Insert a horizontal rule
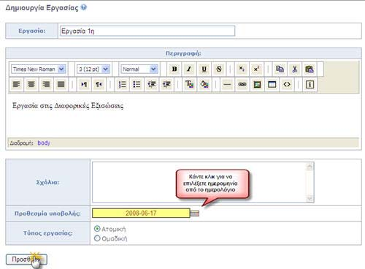This screenshot has width=365, height=269. [x=227, y=84]
